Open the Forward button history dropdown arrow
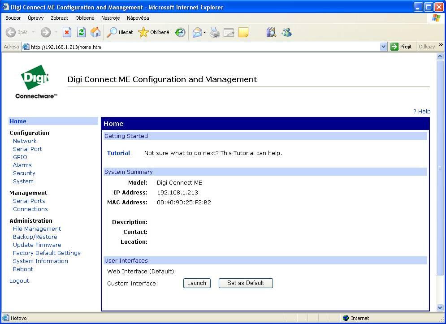The width and height of the screenshot is (446, 324). click(56, 32)
